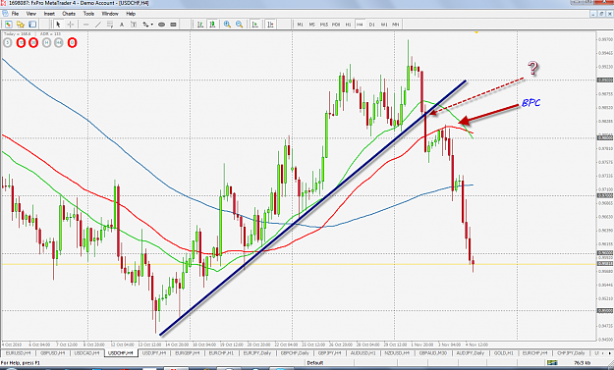
Task: Open the Insert menu
Action: coord(49,14)
